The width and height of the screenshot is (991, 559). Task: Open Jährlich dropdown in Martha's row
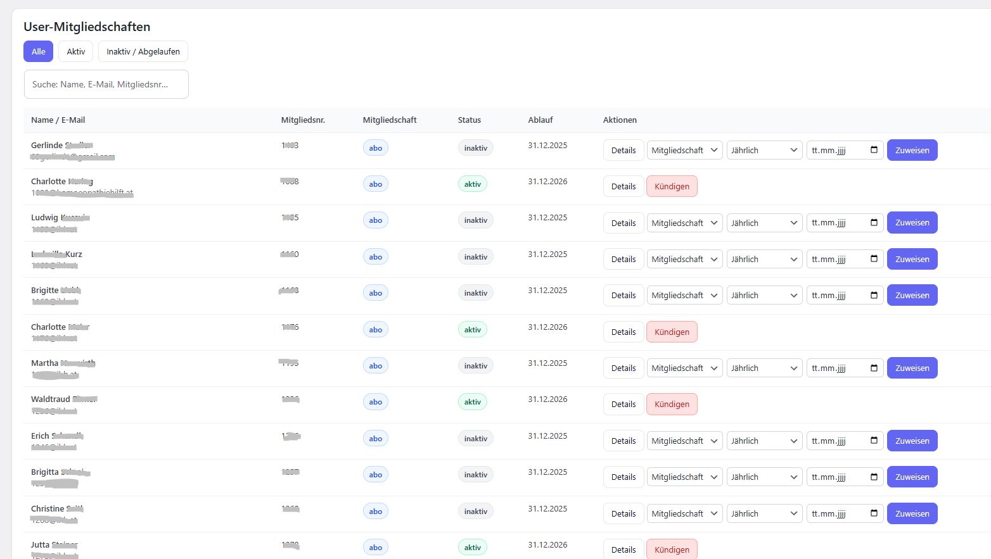point(764,368)
